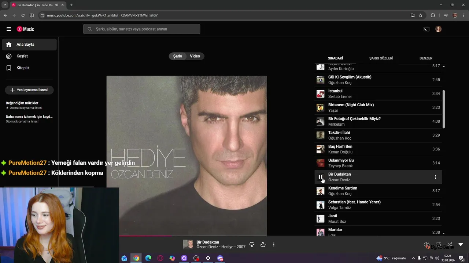Click the song progress bar
The height and width of the screenshot is (263, 469).
click(234, 236)
